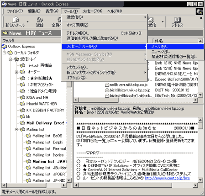205x196 pixels.
Task: Select Mailing list JAVA folder icon
Action: (28, 161)
